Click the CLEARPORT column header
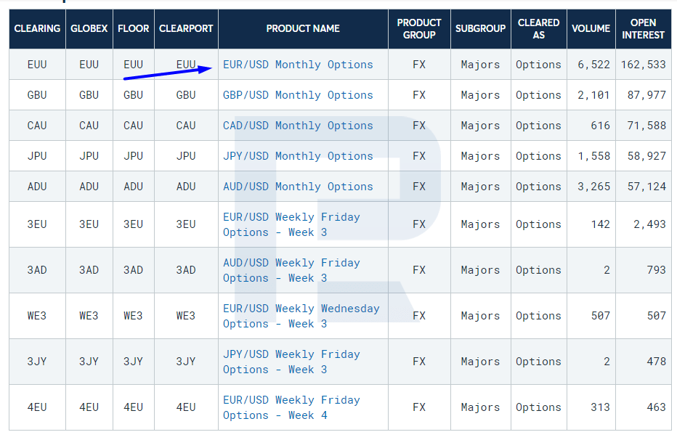 (186, 29)
